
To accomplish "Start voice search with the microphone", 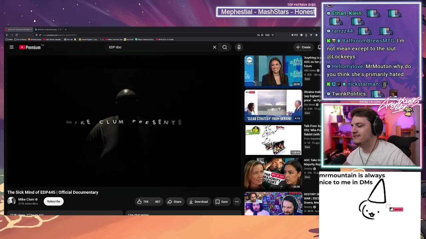I will (239, 47).
